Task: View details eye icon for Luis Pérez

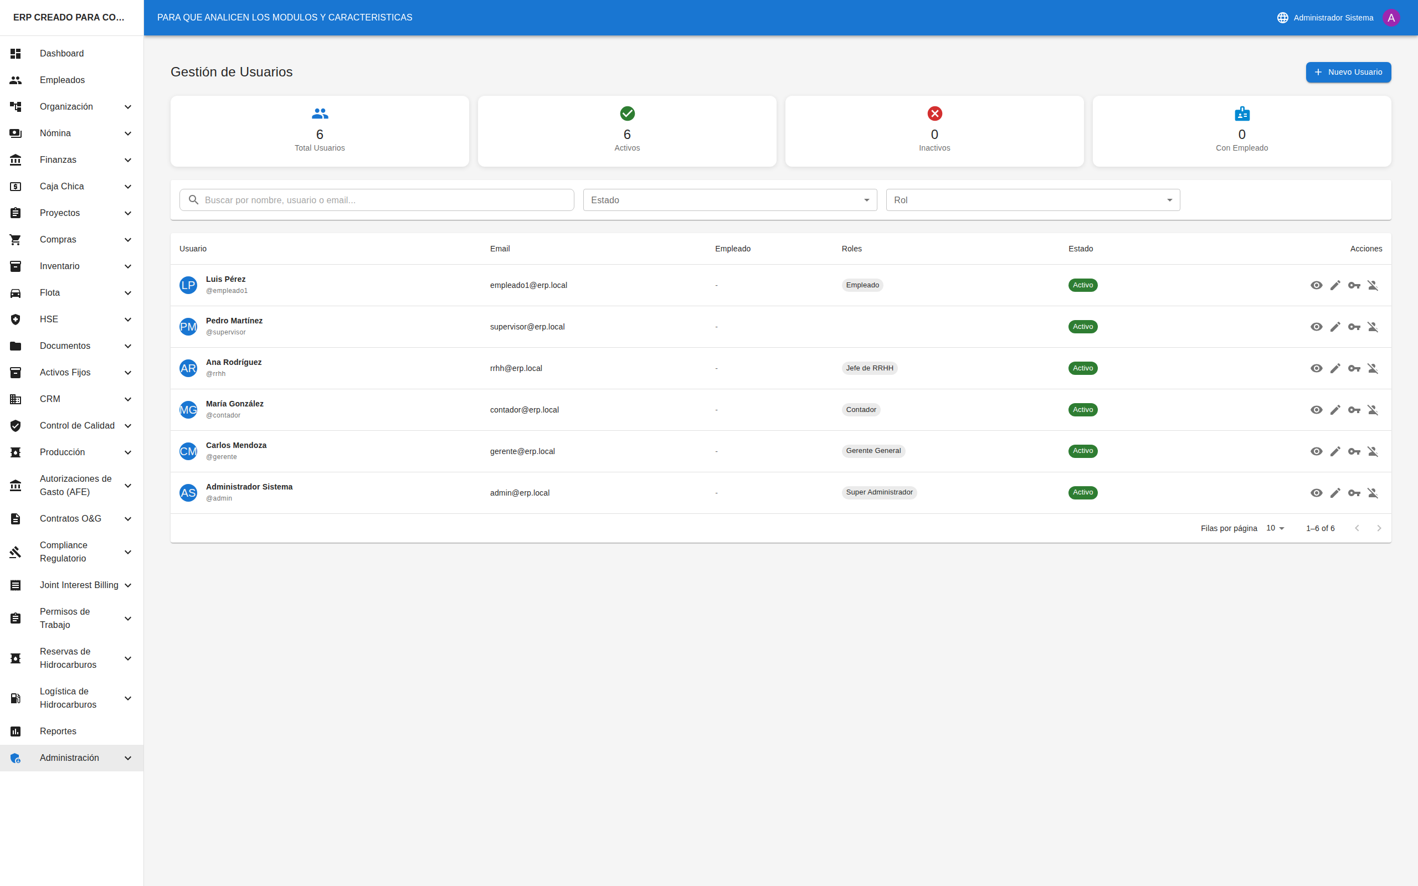Action: [x=1316, y=285]
